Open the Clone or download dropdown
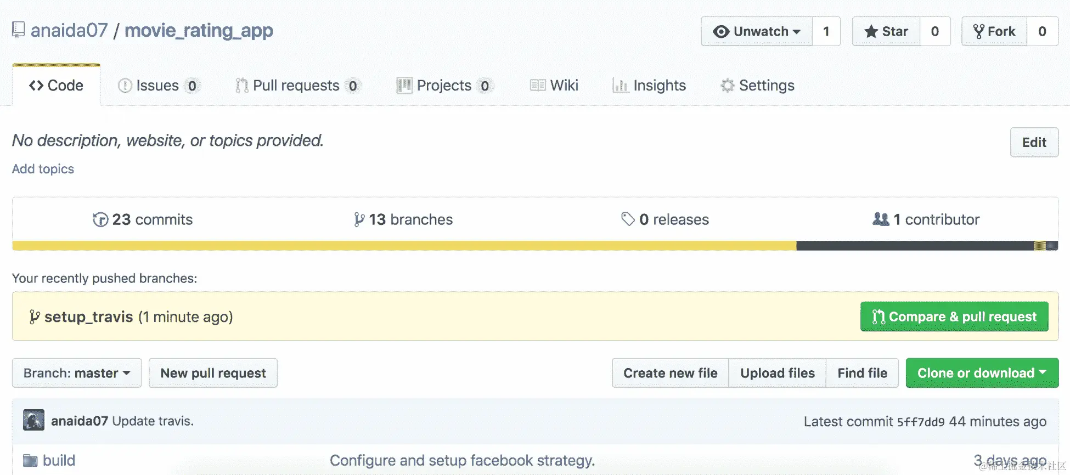1070x475 pixels. (x=982, y=373)
